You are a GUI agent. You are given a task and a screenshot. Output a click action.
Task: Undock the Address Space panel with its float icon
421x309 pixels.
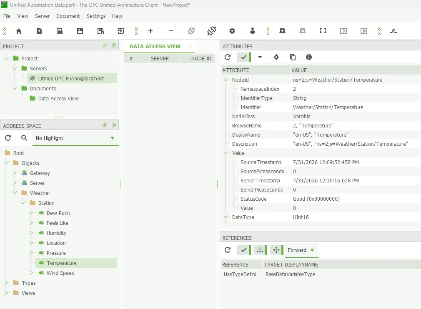tap(105, 125)
